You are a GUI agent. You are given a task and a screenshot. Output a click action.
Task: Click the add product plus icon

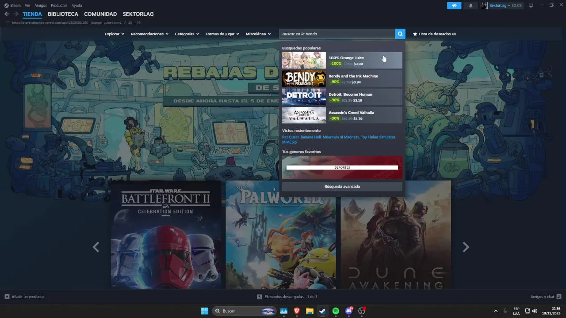[x=7, y=297]
